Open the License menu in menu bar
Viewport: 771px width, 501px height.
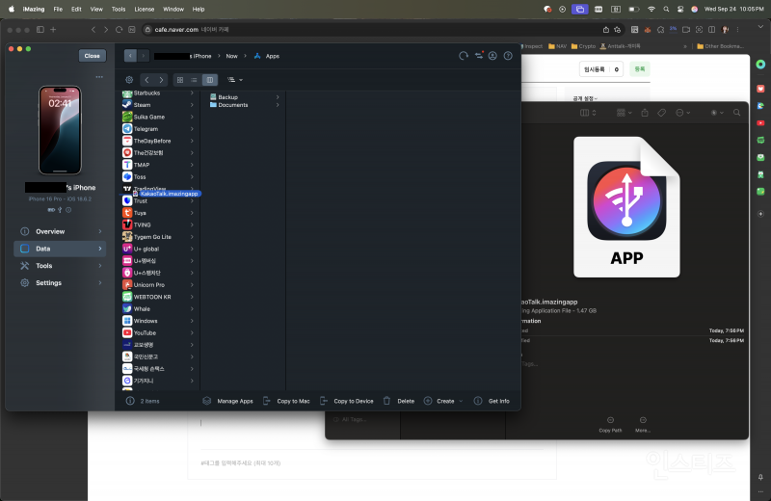(144, 8)
